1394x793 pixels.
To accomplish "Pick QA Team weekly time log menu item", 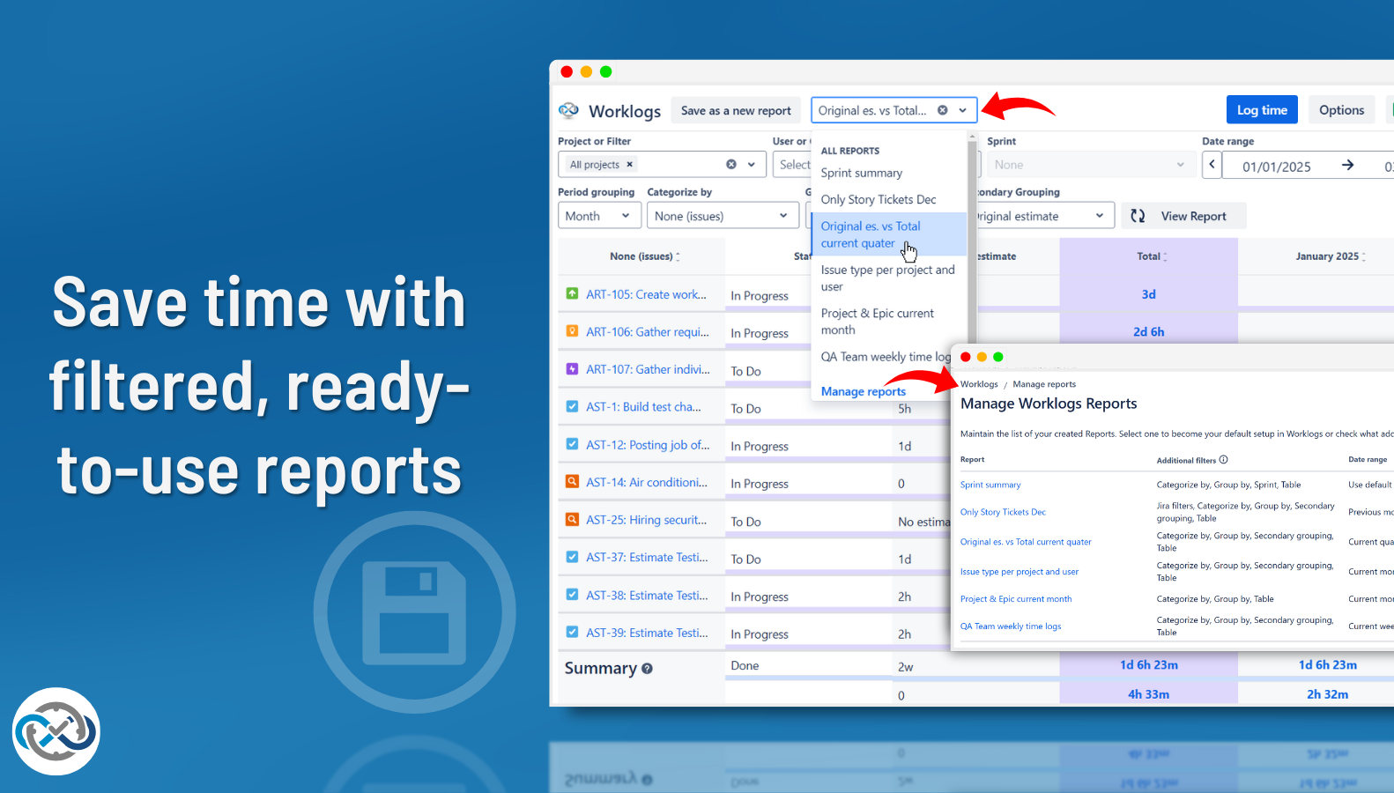I will (x=886, y=357).
